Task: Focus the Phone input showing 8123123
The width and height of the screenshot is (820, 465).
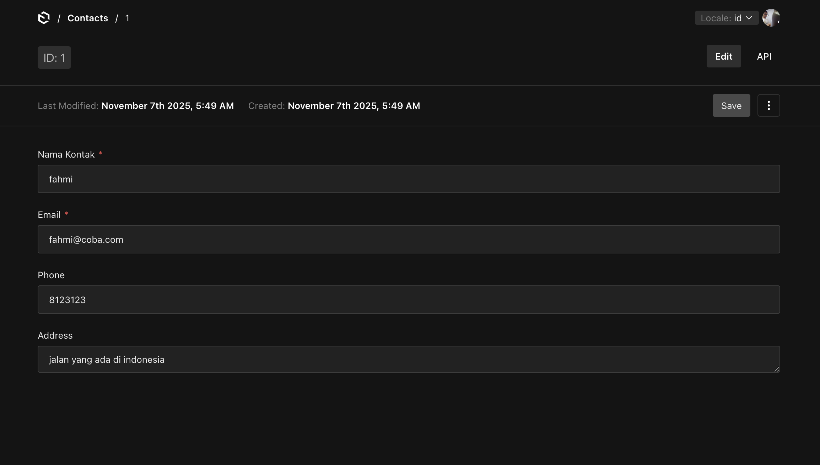Action: [x=409, y=300]
